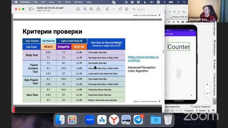Share the Kotlin QA PDF

coord(98,9)
